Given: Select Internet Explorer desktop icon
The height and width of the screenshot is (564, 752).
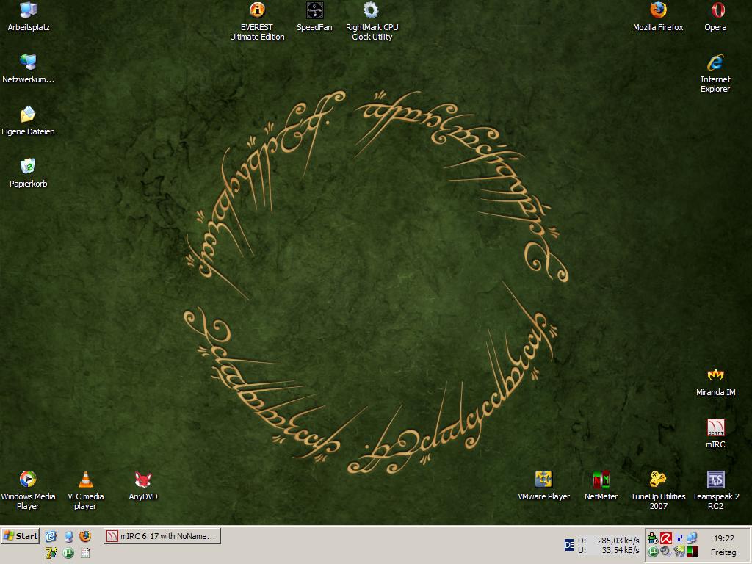Looking at the screenshot, I should point(715,73).
